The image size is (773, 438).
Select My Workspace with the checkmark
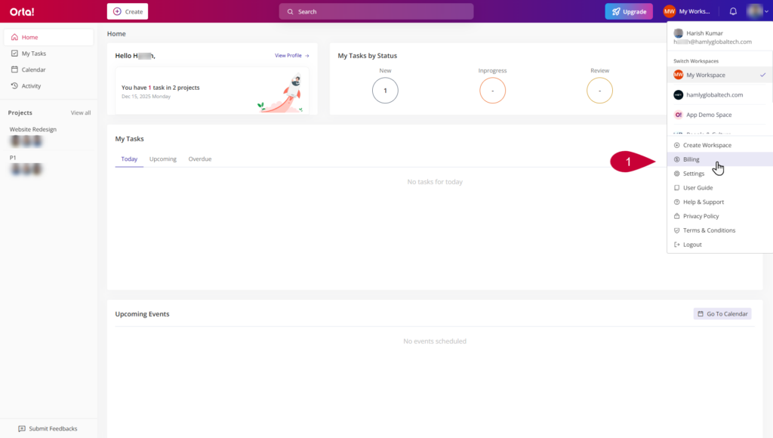click(x=705, y=75)
